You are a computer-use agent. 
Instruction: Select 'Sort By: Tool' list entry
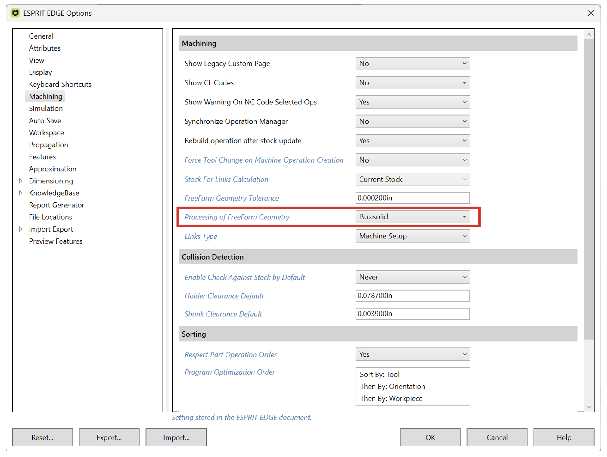pos(380,374)
